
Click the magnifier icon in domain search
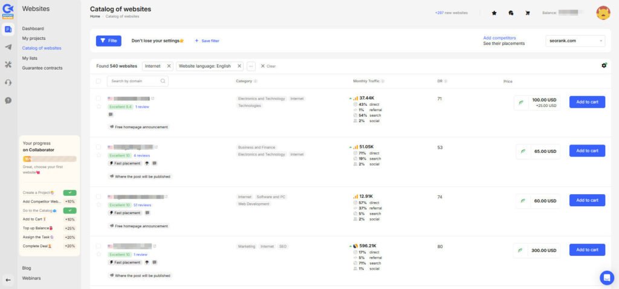pos(163,81)
